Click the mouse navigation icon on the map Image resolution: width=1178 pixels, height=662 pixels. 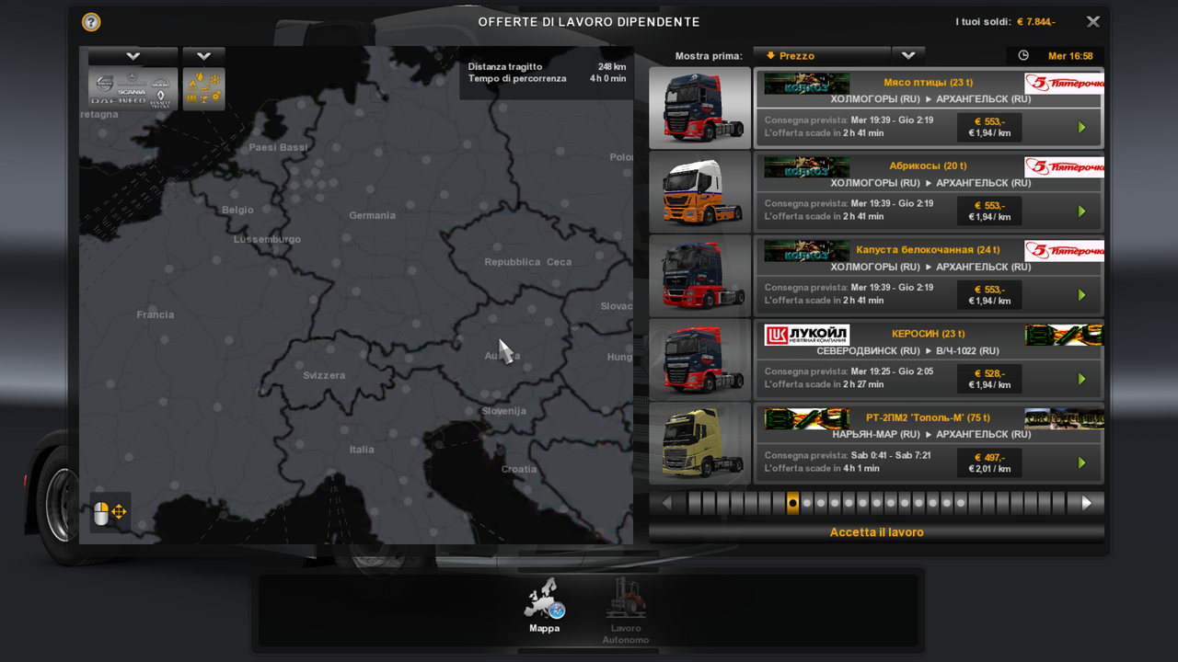(x=110, y=511)
